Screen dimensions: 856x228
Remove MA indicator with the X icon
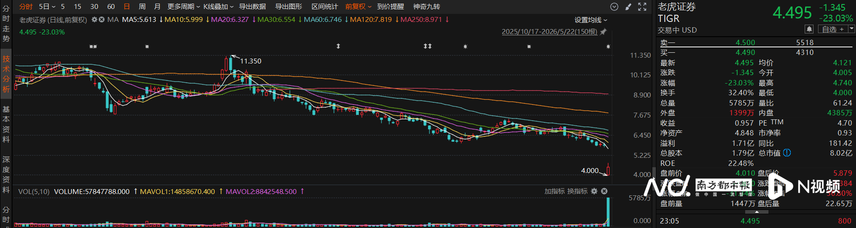[101, 20]
